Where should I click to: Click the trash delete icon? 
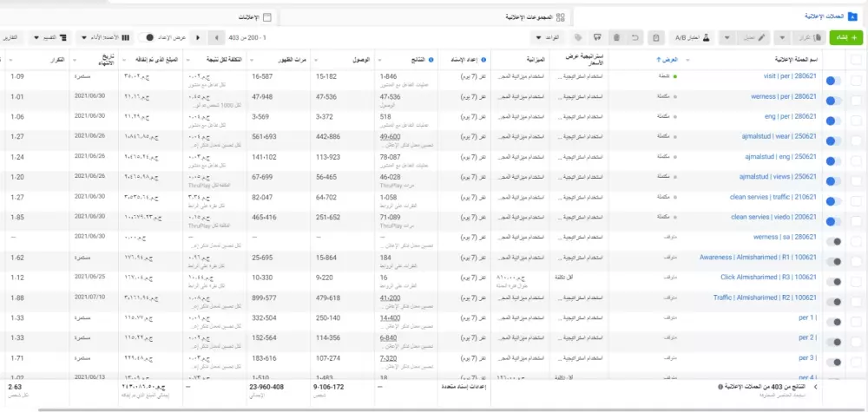616,37
